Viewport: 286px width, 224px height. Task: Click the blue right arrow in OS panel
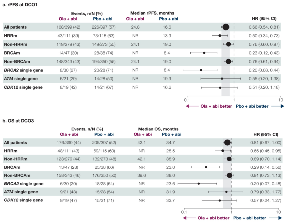click(x=275, y=218)
